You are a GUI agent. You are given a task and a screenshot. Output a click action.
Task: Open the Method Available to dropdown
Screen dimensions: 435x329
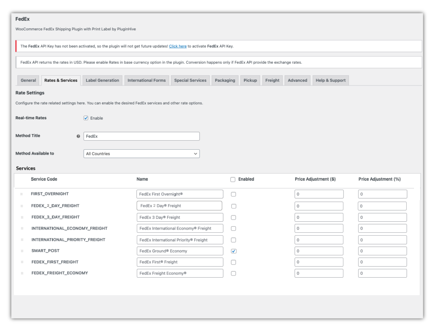tap(141, 154)
